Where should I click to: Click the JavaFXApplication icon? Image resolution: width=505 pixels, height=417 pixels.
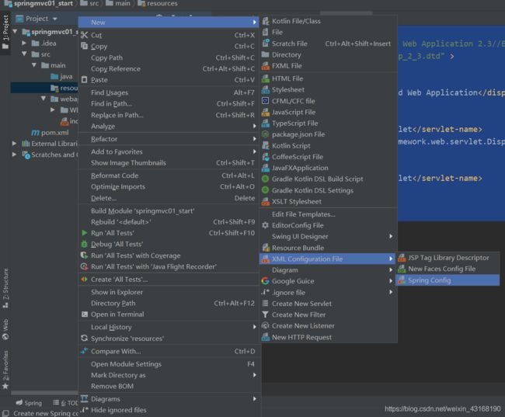[266, 168]
